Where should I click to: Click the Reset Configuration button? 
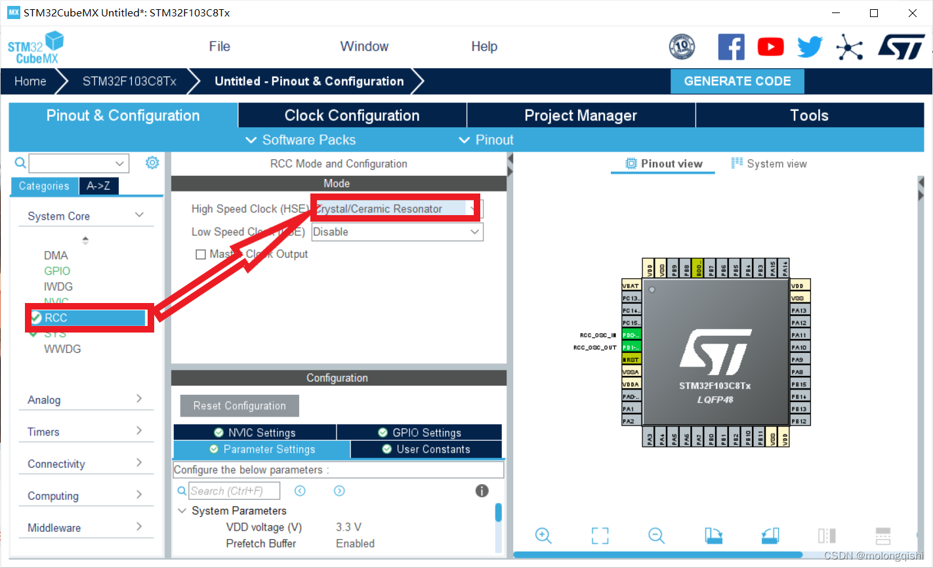[239, 406]
